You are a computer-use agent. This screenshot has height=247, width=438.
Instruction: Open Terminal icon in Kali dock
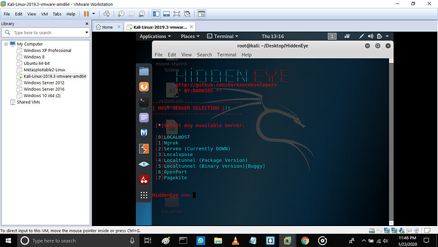[x=144, y=102]
